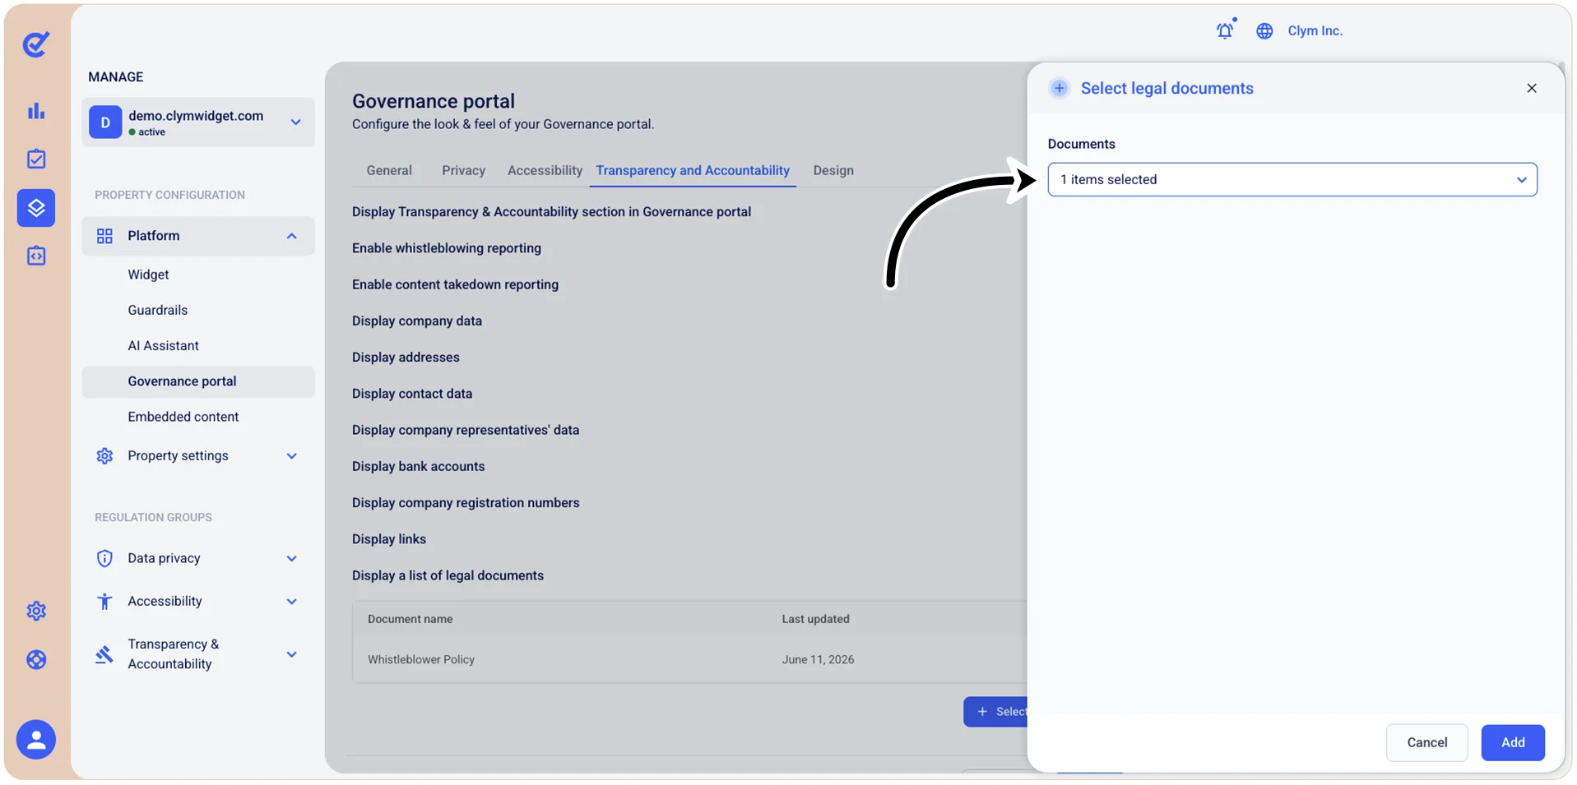Click the Data privacy shield icon
This screenshot has height=785, width=1577.
104,558
